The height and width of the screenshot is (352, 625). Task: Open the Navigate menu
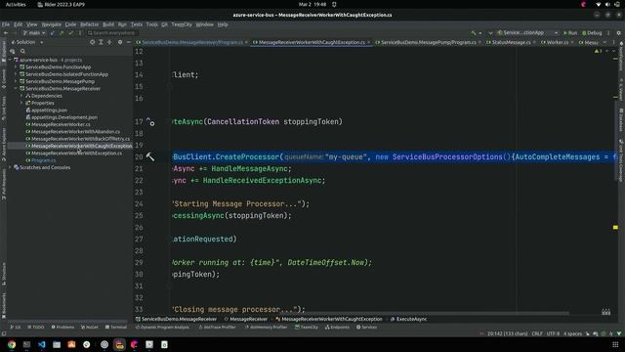(x=52, y=24)
